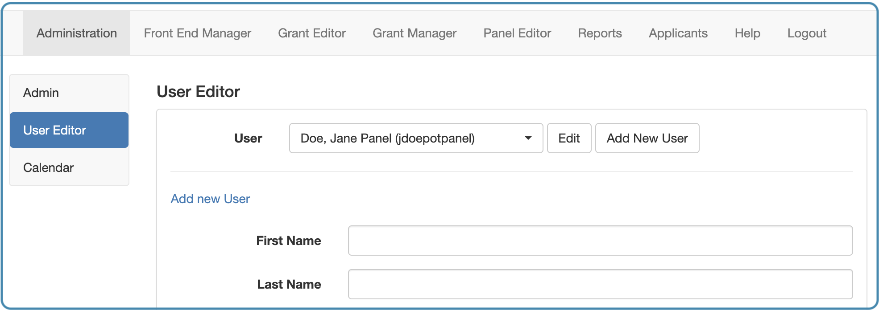Image resolution: width=879 pixels, height=310 pixels.
Task: Click the First Name label
Action: (x=289, y=241)
